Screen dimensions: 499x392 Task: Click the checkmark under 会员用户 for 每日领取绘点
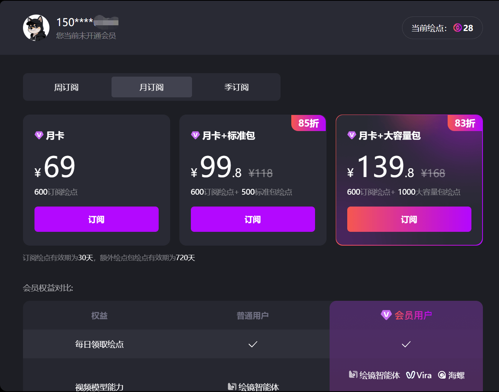(x=406, y=344)
